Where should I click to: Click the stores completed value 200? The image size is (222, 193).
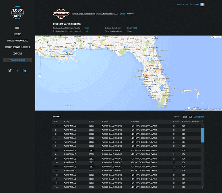click(86, 31)
